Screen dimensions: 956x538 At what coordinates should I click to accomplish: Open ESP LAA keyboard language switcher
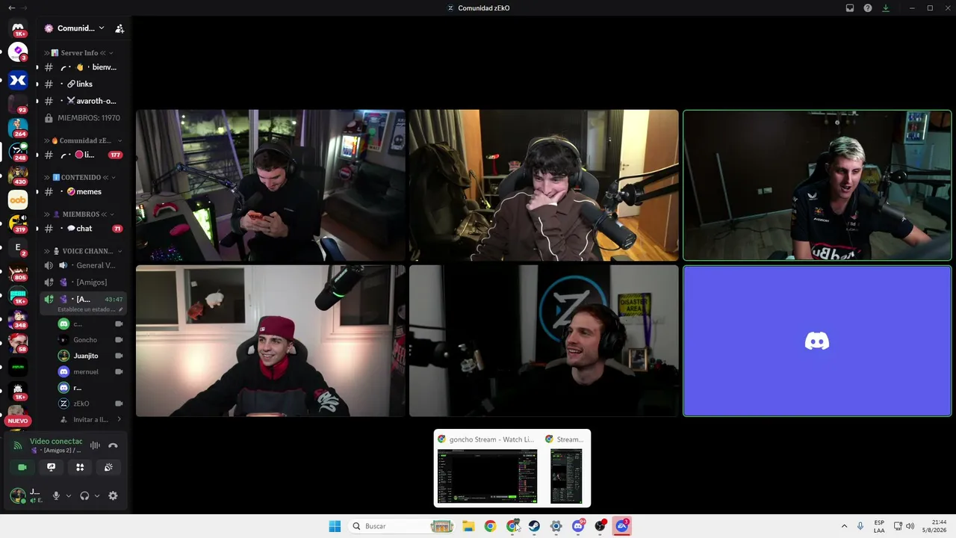[x=879, y=526]
